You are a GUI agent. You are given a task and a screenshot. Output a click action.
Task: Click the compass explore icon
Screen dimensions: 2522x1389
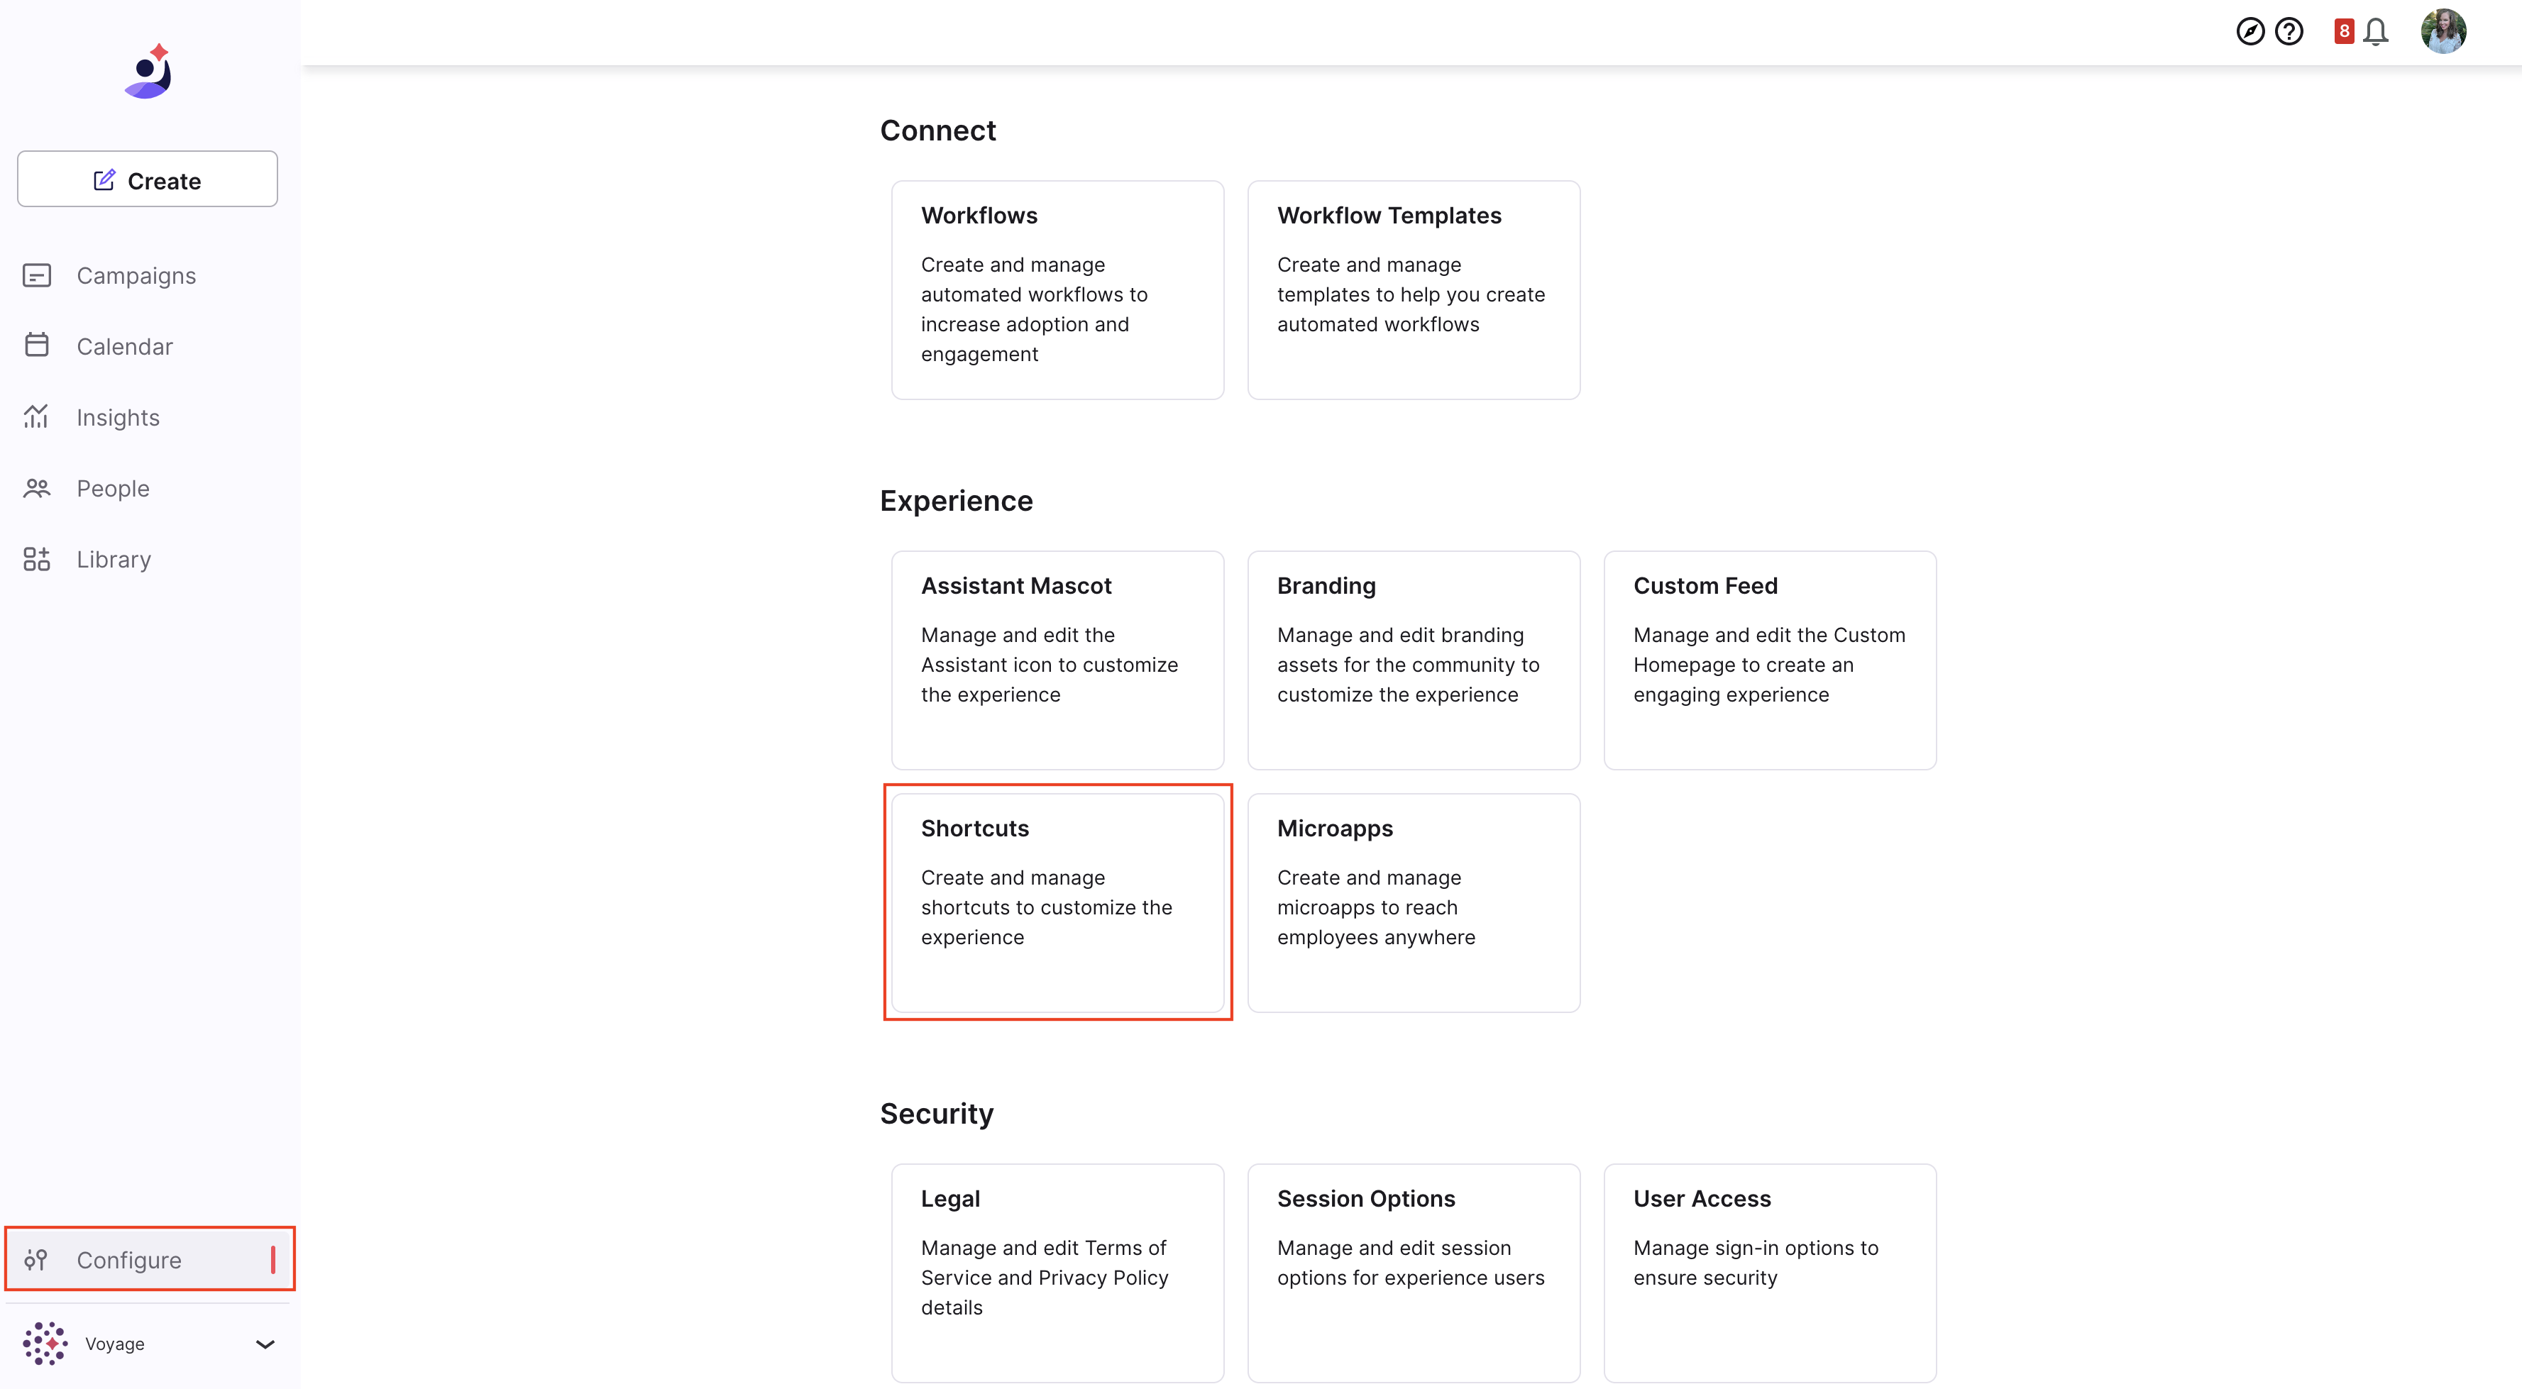[x=2250, y=33]
